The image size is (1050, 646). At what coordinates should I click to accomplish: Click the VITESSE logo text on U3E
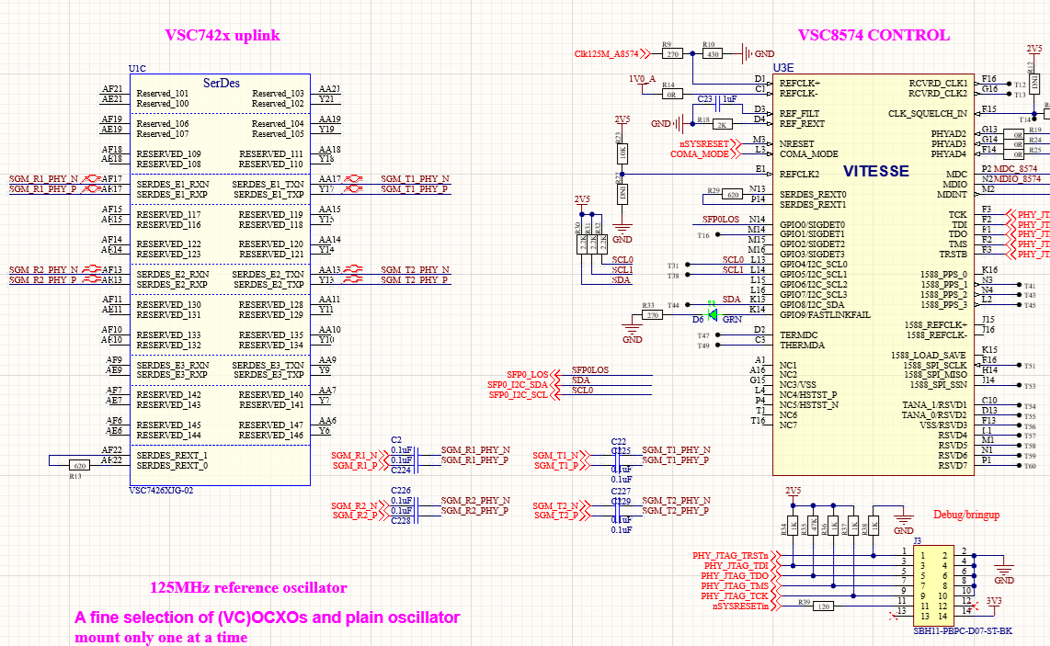(x=876, y=171)
